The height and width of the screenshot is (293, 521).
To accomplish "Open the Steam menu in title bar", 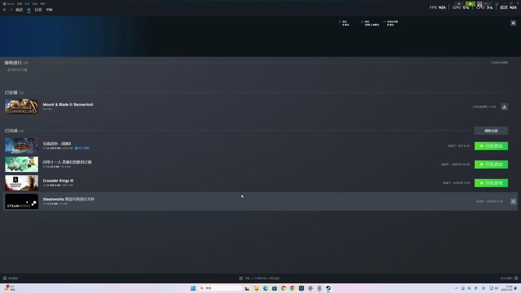I will pyautogui.click(x=8, y=4).
